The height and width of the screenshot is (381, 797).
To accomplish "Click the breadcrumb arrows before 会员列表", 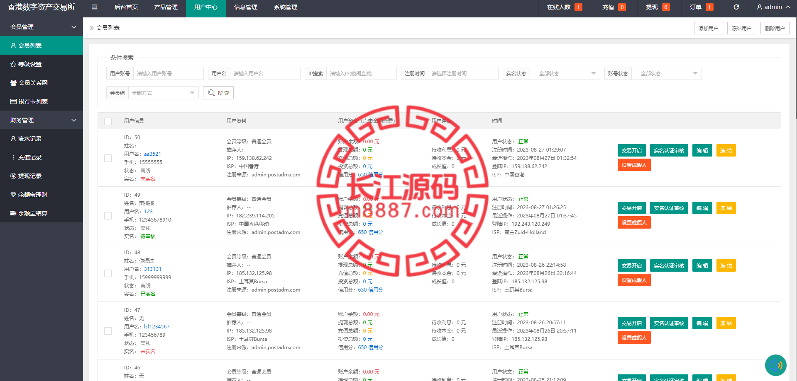I will pyautogui.click(x=92, y=28).
